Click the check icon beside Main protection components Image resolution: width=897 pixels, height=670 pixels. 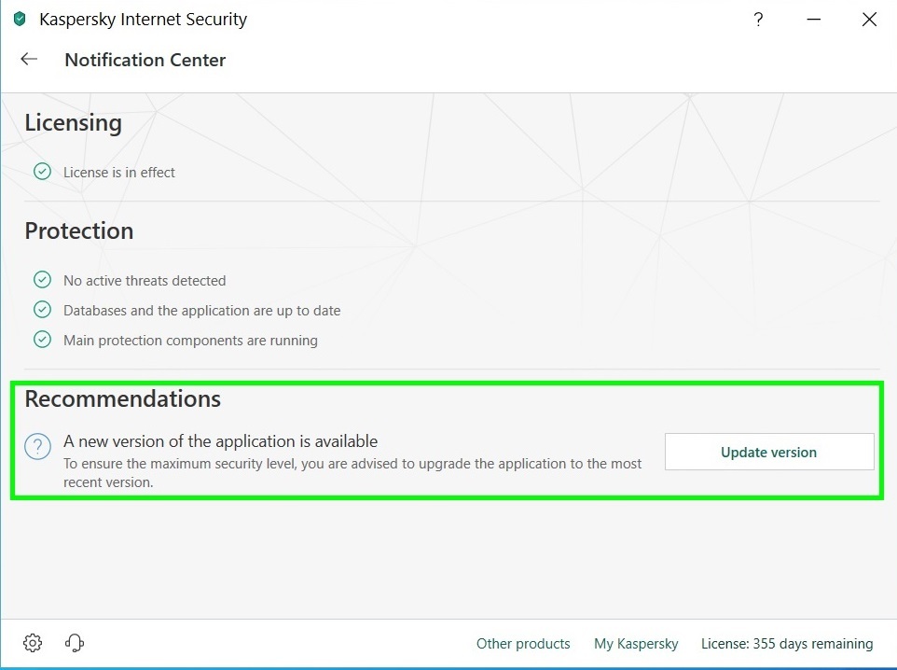(x=42, y=339)
